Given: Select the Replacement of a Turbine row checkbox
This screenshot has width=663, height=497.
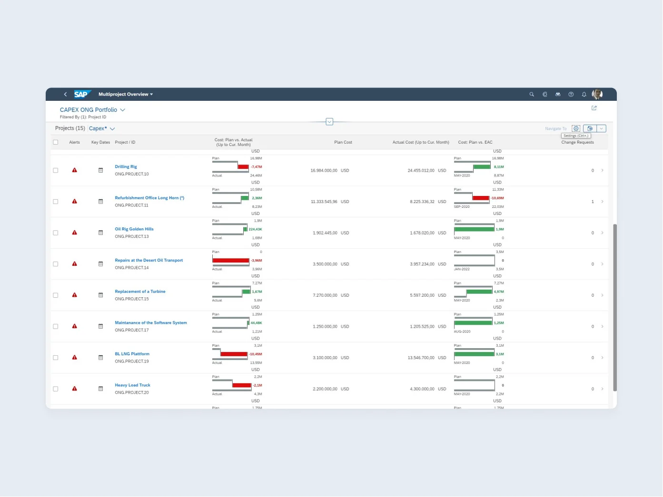Looking at the screenshot, I should [x=56, y=295].
